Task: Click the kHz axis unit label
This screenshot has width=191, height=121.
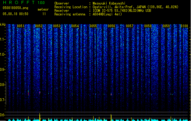Action: [x=3, y=25]
